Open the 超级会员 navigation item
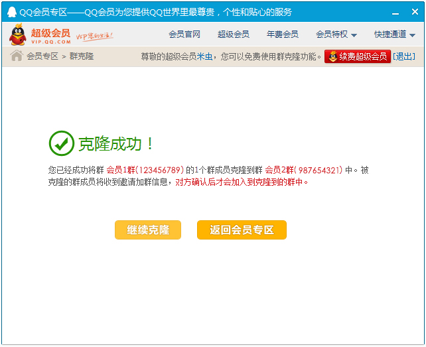The image size is (426, 347). pos(234,35)
